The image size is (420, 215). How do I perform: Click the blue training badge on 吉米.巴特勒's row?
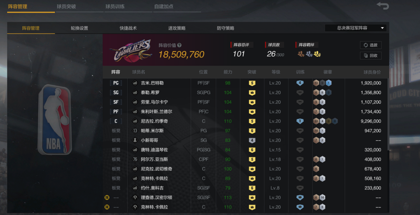[300, 83]
